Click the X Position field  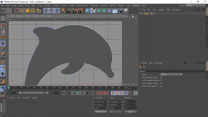point(101,101)
